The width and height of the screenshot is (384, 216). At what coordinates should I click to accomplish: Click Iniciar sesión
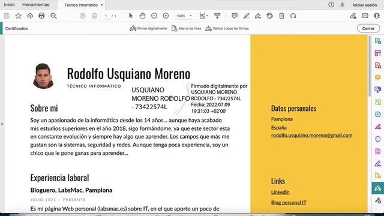tap(365, 5)
